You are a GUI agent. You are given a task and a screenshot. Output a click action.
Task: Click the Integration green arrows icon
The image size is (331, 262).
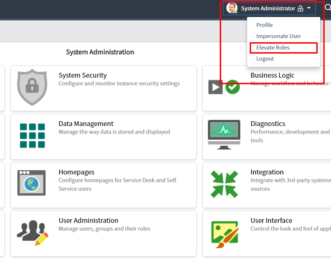point(224,184)
